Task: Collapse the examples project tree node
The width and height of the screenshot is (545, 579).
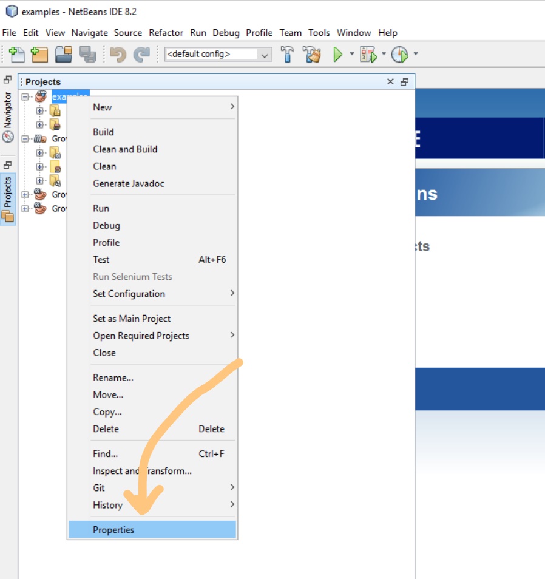Action: tap(25, 96)
